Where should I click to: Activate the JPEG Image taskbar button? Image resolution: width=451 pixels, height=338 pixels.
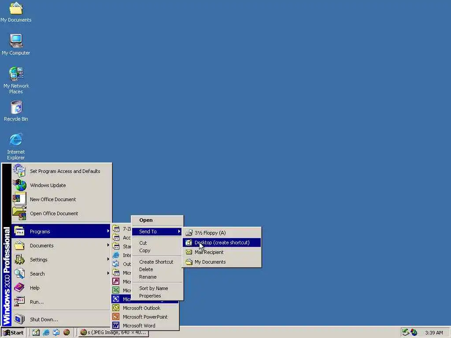(113, 333)
